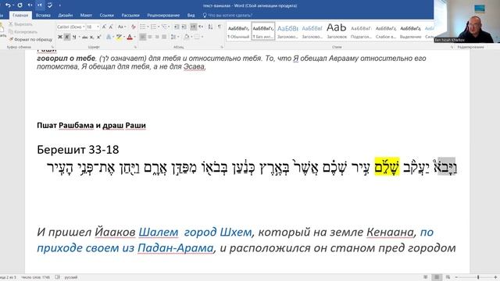Increase font size with the grow font icon

(104, 27)
